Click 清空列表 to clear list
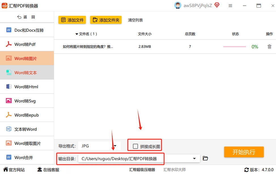The height and width of the screenshot is (174, 276). point(135,20)
